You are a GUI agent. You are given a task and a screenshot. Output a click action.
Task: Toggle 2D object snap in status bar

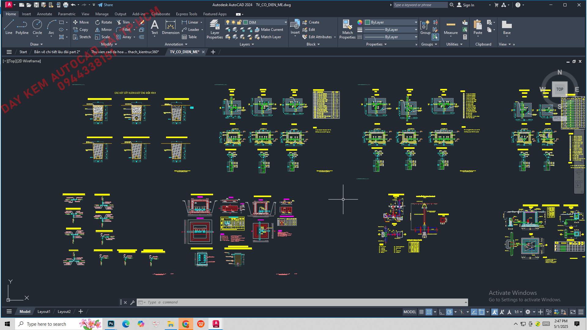[x=482, y=312]
